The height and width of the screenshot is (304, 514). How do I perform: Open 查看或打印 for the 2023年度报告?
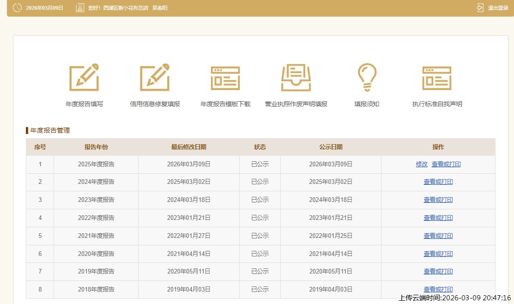[438, 200]
